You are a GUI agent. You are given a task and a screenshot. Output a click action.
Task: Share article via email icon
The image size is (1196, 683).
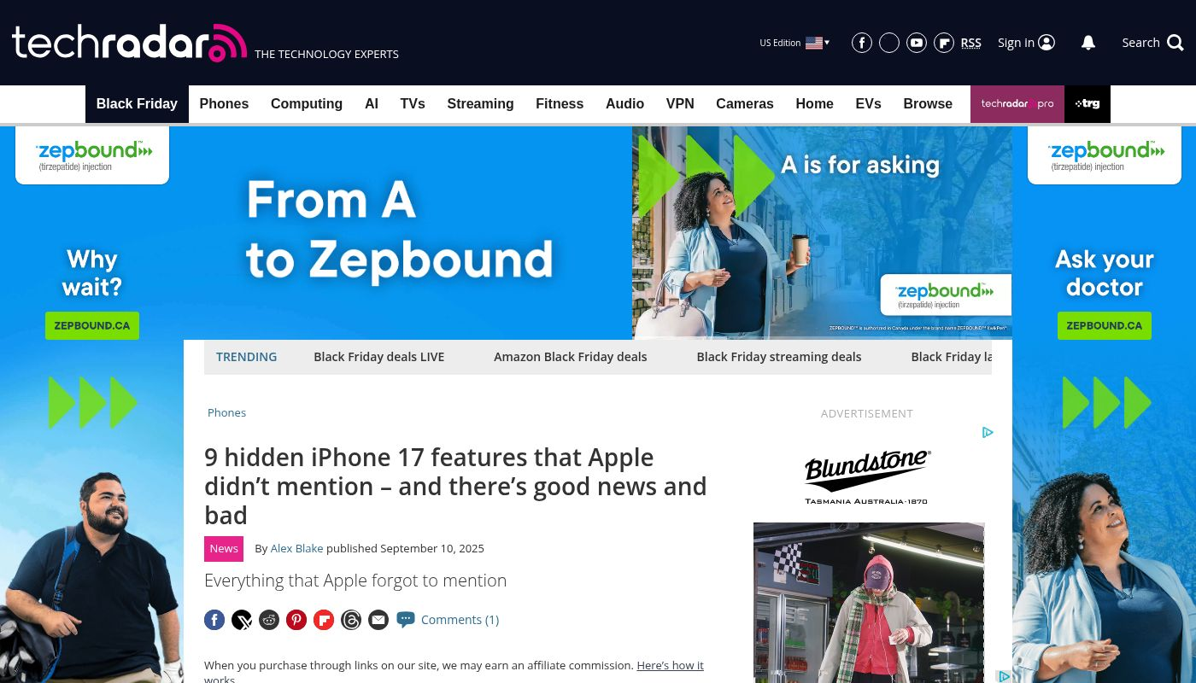click(x=378, y=620)
